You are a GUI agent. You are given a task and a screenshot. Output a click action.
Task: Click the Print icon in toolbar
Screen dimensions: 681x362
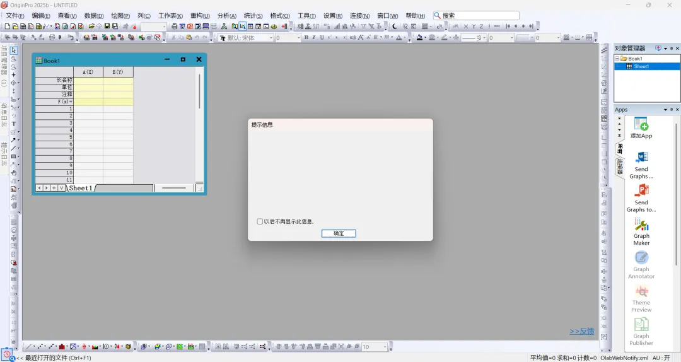click(x=174, y=26)
